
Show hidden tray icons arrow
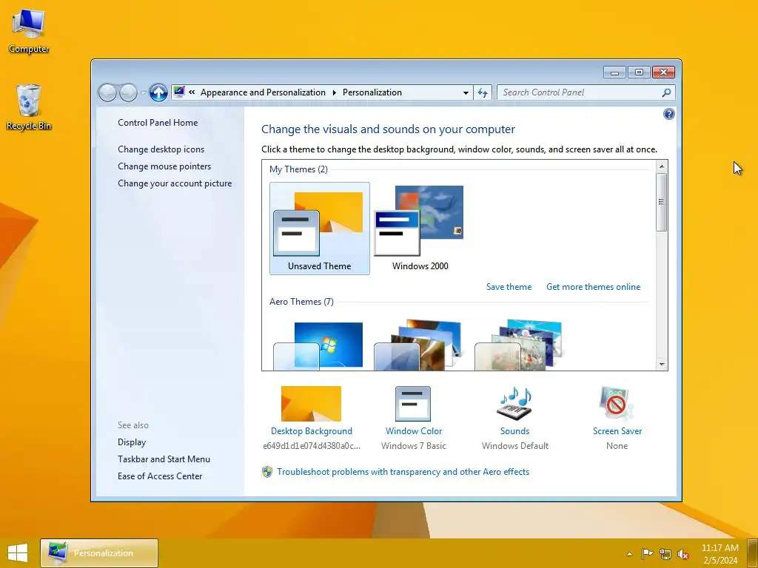629,554
